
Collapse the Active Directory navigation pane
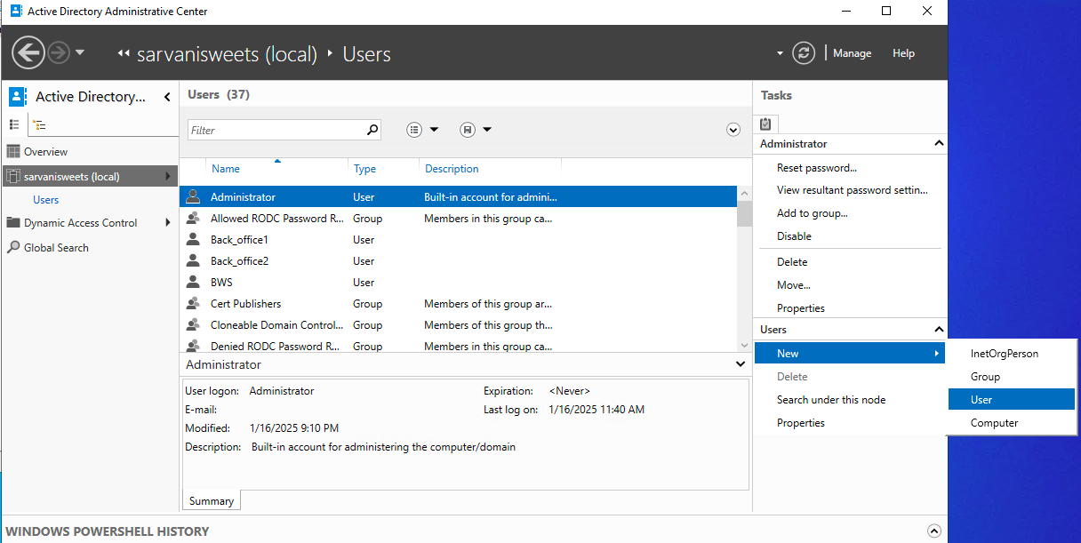click(166, 97)
